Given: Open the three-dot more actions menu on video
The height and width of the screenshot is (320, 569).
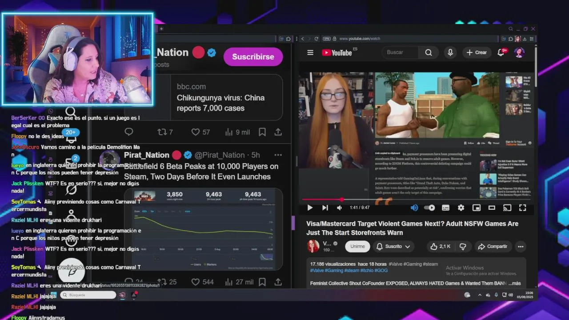Looking at the screenshot, I should (x=521, y=246).
